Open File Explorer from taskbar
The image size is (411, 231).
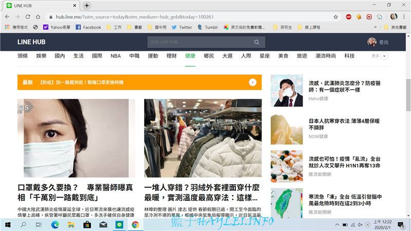click(71, 225)
